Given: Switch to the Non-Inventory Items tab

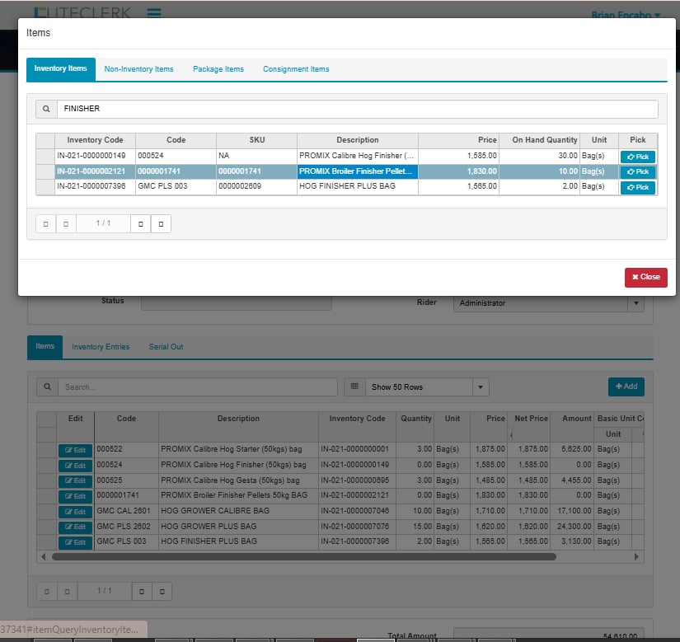Looking at the screenshot, I should coord(138,69).
